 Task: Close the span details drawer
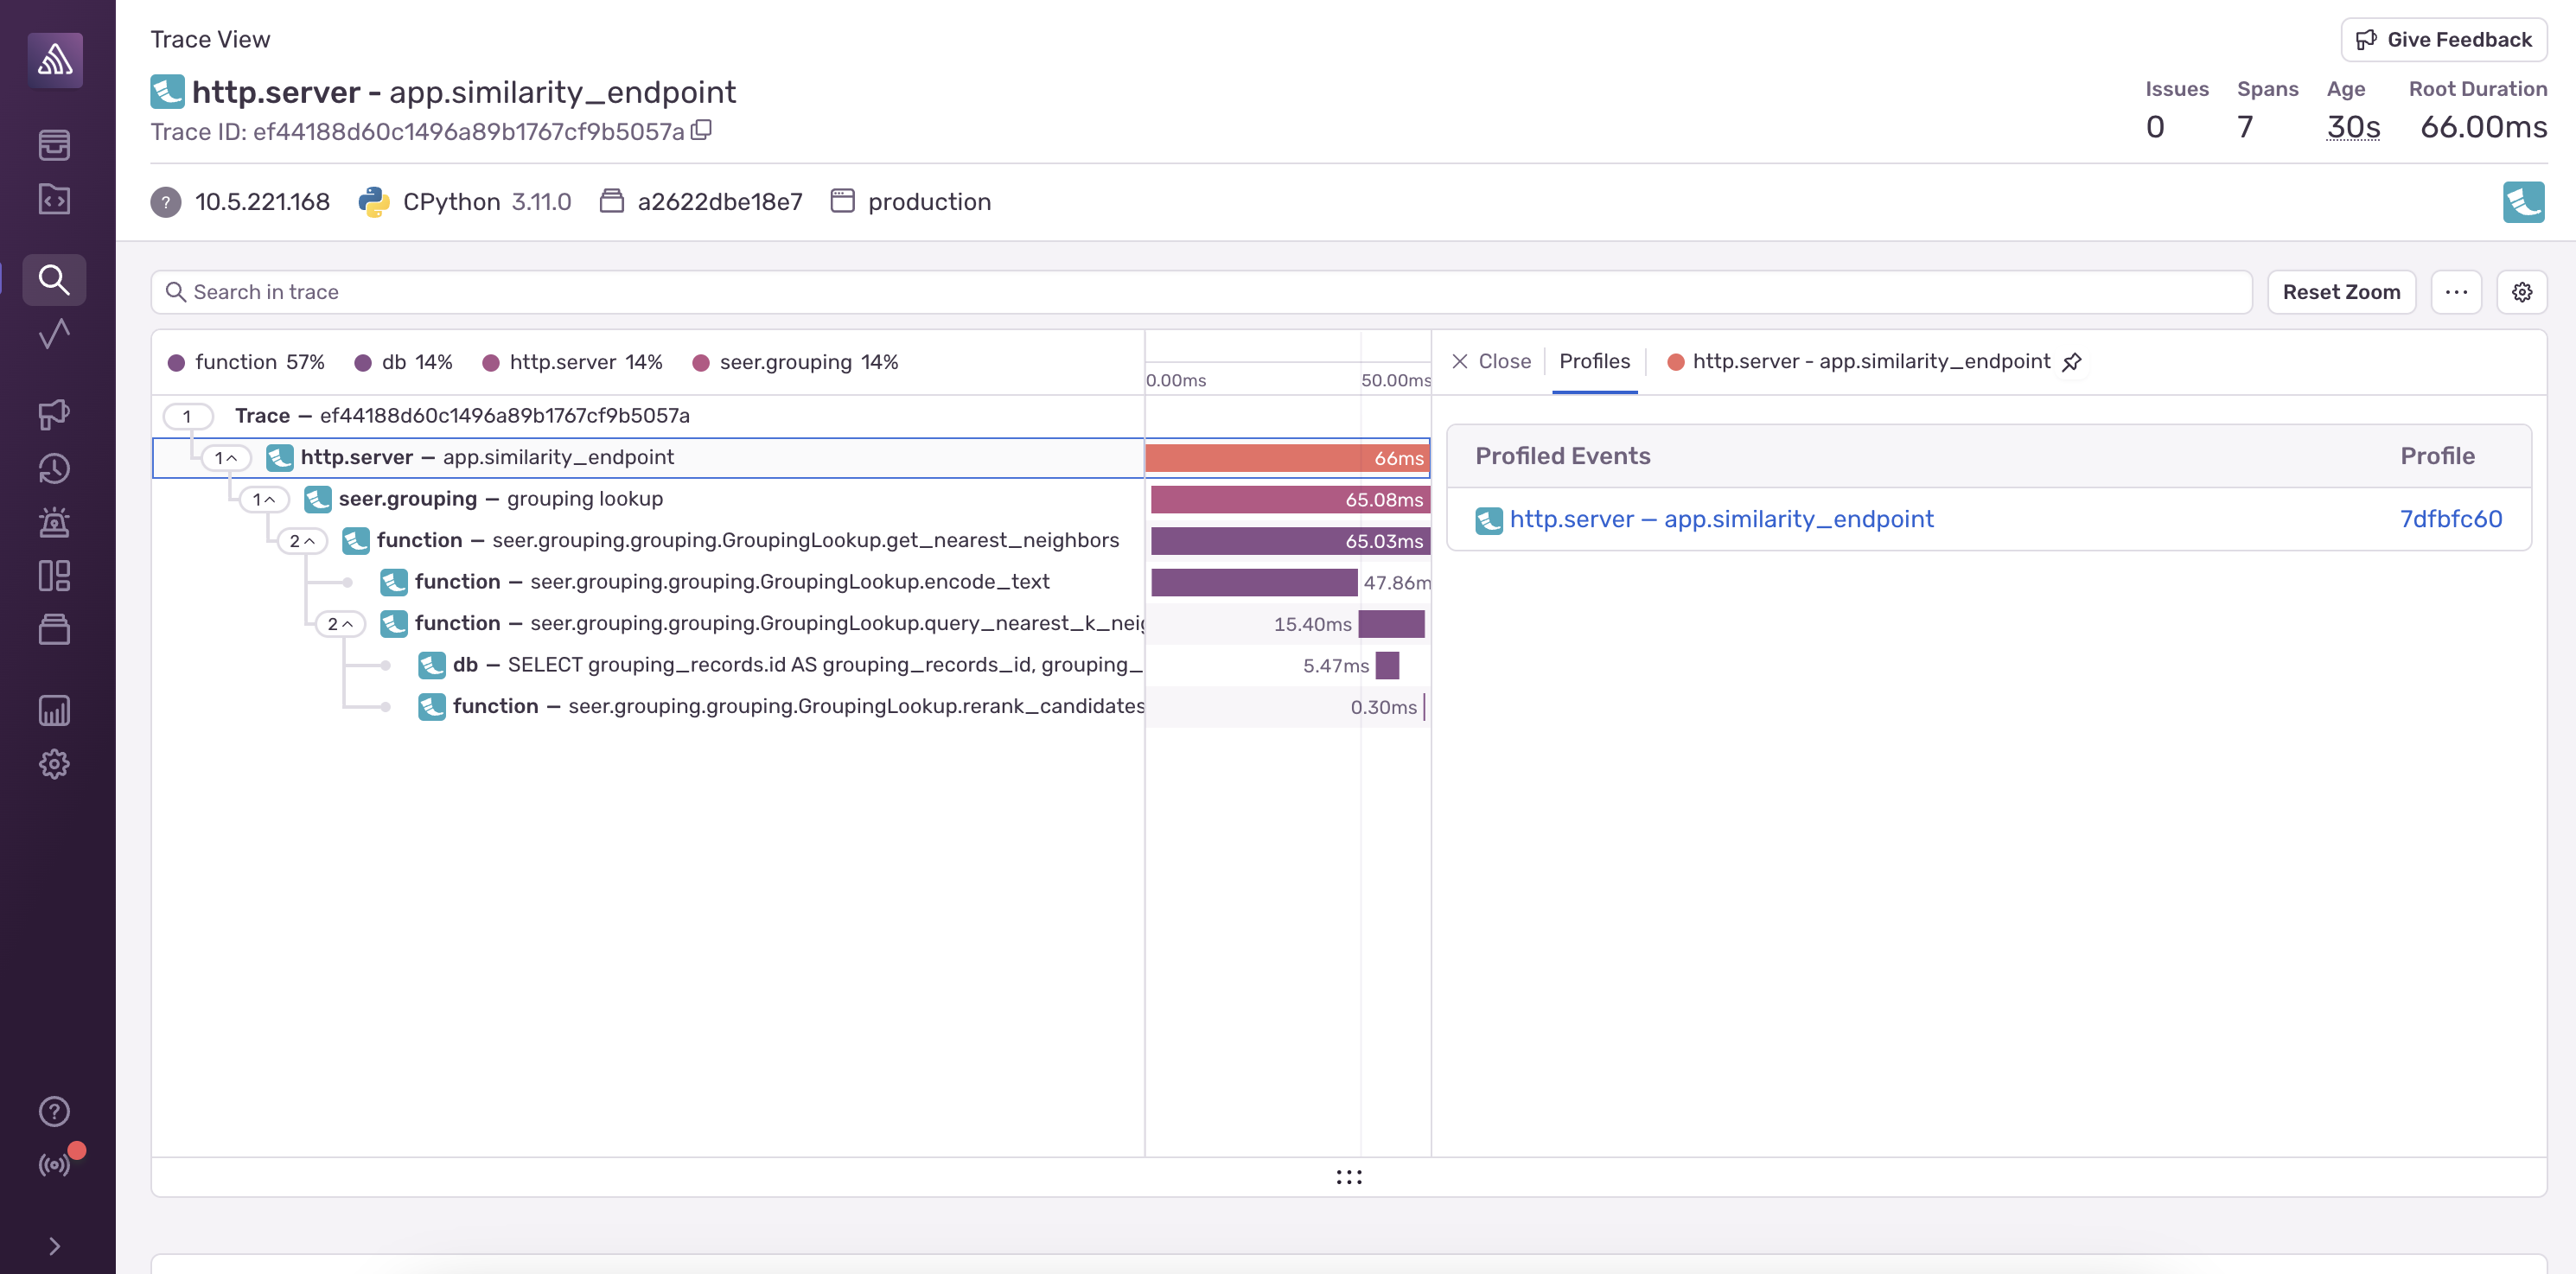1491,362
